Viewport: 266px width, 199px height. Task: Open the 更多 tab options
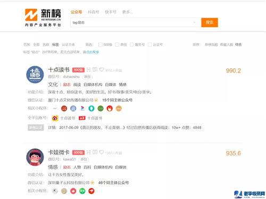[x=127, y=12]
